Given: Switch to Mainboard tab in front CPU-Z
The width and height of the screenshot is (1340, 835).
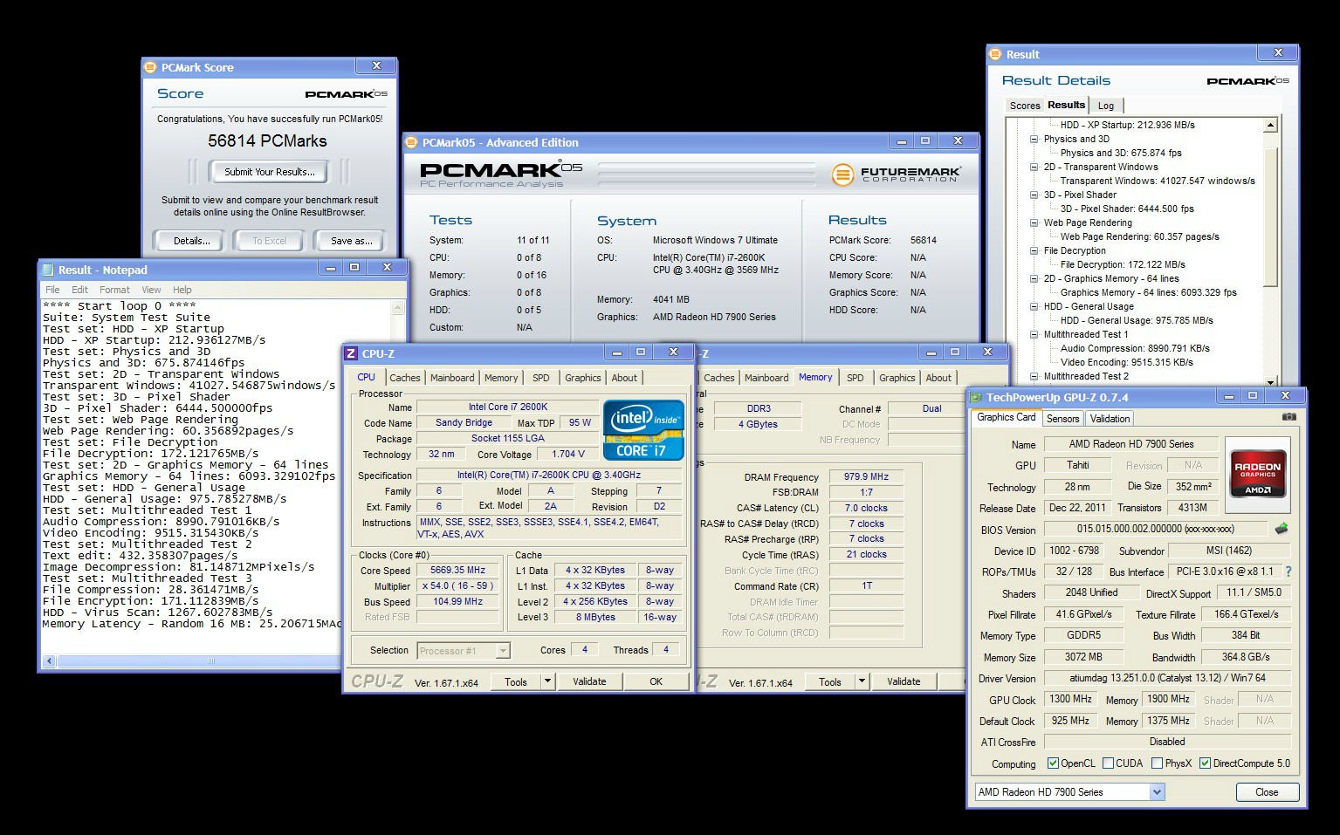Looking at the screenshot, I should 452,378.
